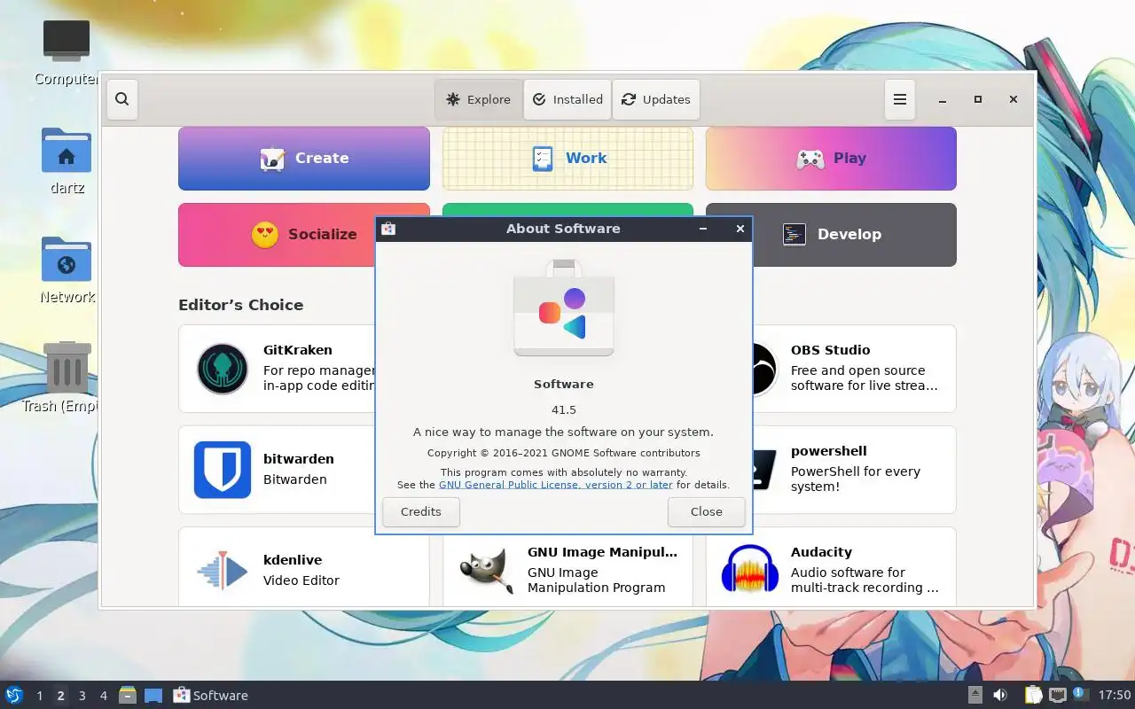Minimize the main Software window
Viewport: 1135px width, 709px height.
pos(943,99)
